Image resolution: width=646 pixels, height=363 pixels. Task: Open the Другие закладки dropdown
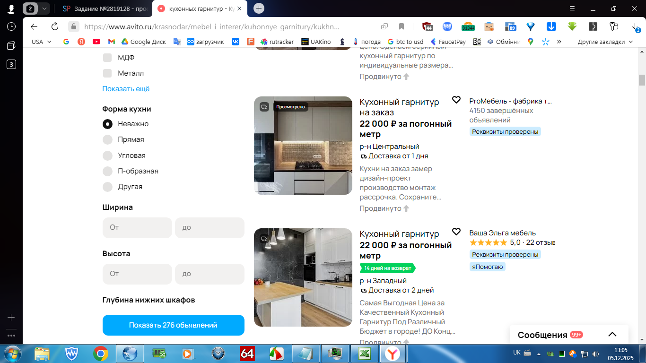pyautogui.click(x=605, y=42)
